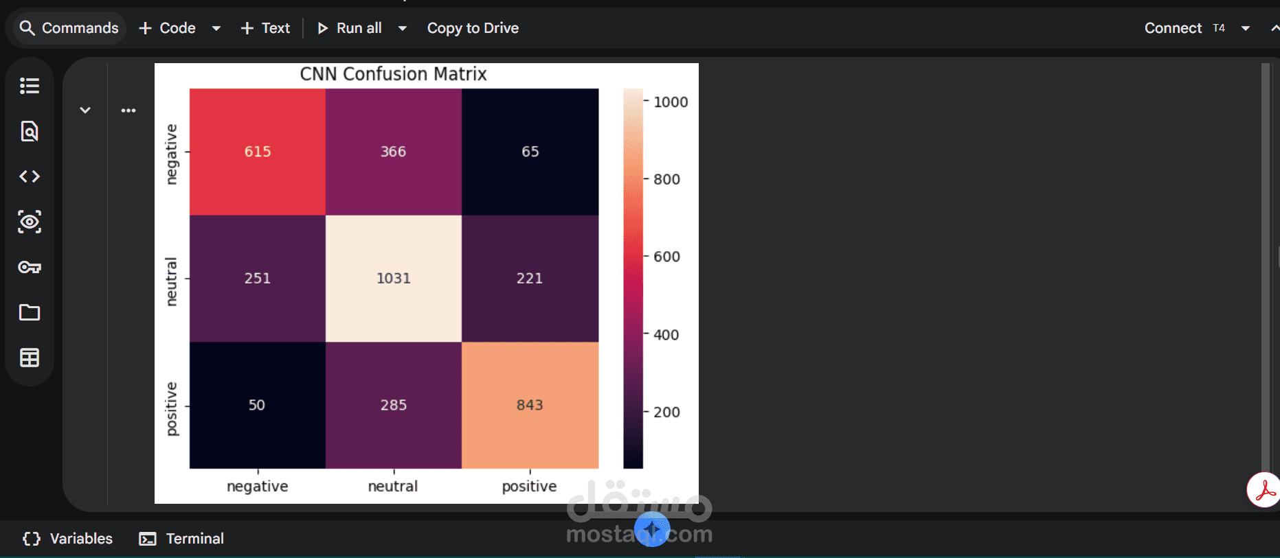The height and width of the screenshot is (558, 1280).
Task: Open the cell output three-dot menu
Action: click(x=128, y=110)
